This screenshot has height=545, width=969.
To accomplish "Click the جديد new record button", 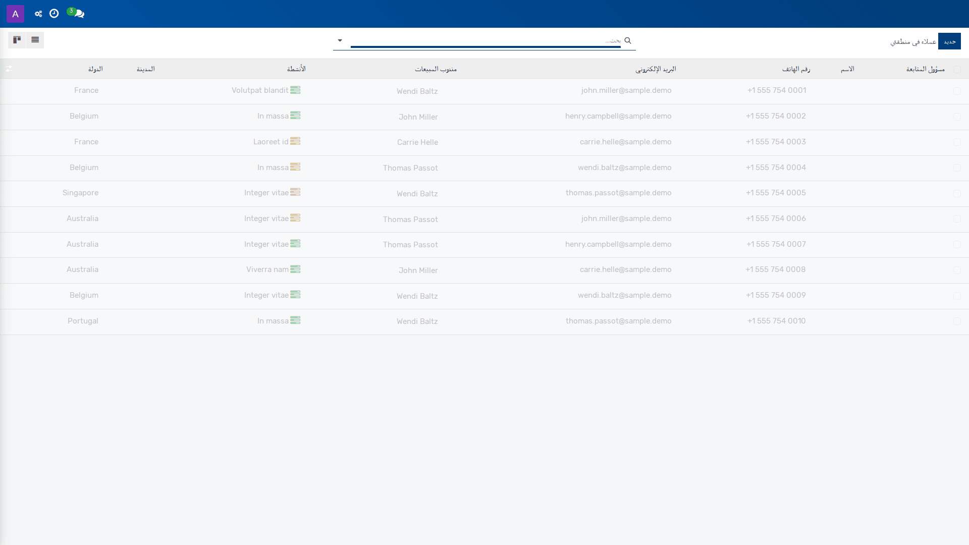I will point(949,41).
